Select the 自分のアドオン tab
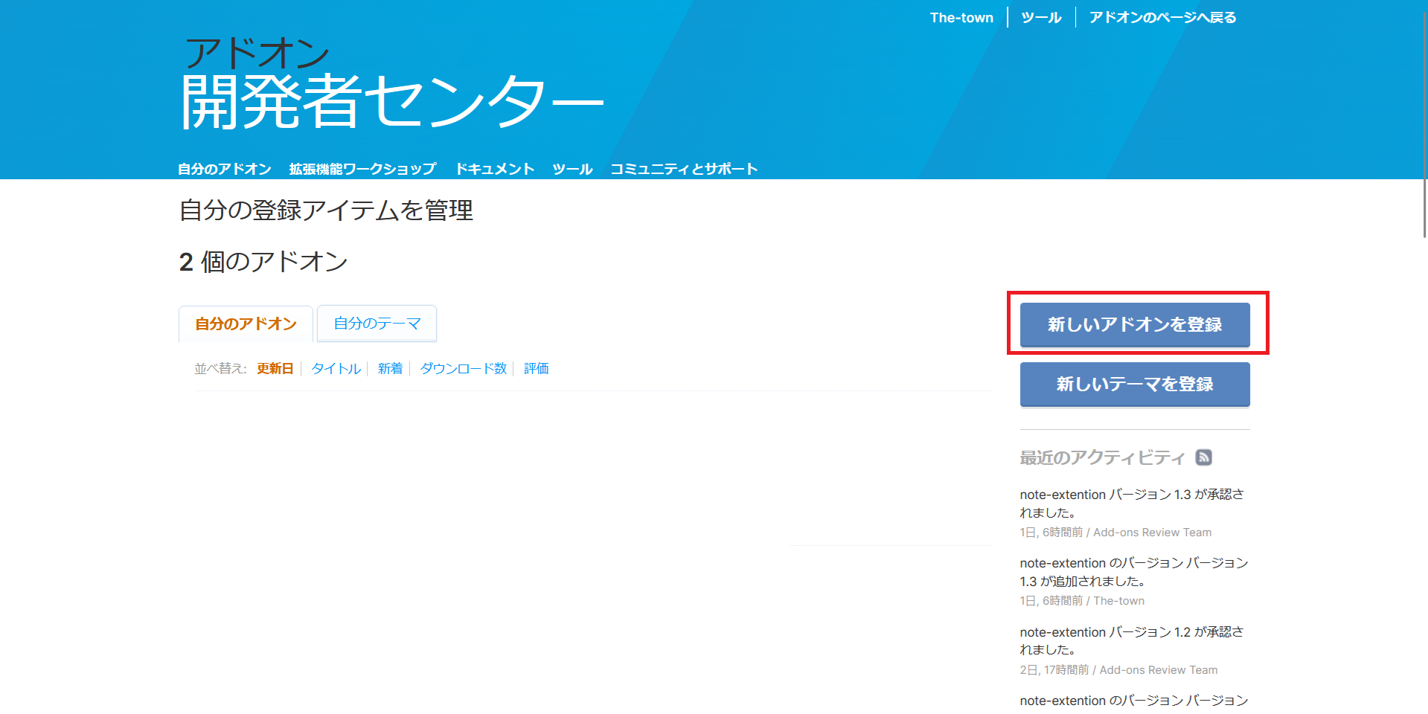Viewport: 1428px width, 714px height. (246, 324)
